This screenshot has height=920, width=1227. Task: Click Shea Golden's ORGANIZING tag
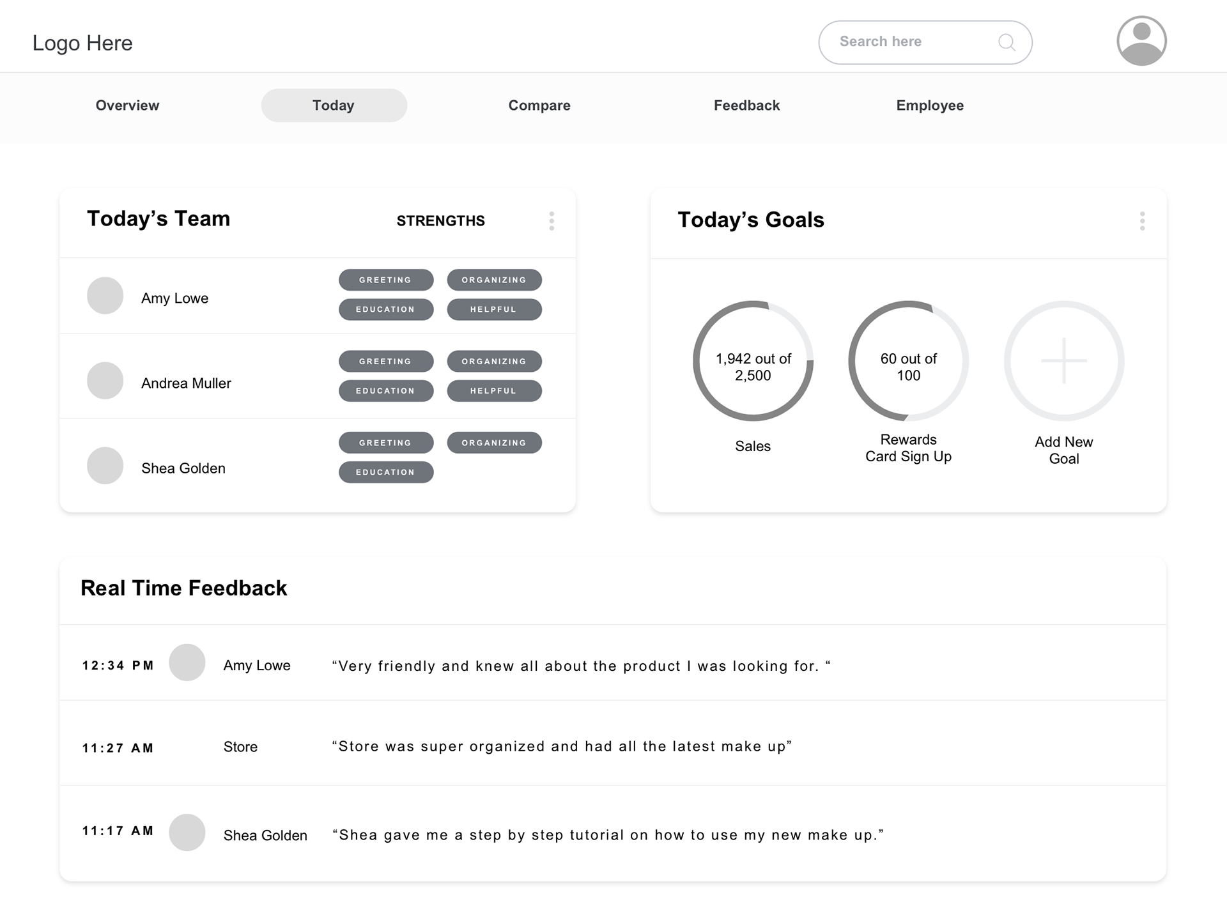tap(494, 443)
